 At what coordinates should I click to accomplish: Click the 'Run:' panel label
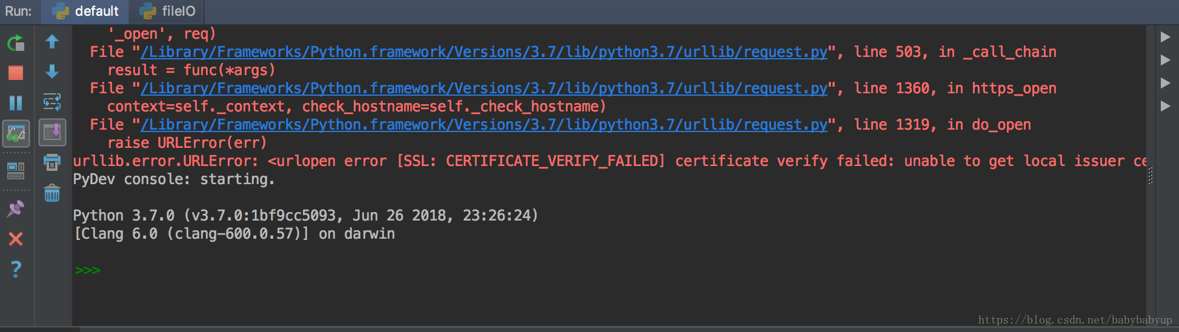(x=18, y=12)
